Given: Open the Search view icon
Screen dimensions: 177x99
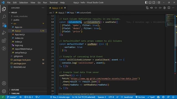Looking at the screenshot, I should tap(4, 17).
